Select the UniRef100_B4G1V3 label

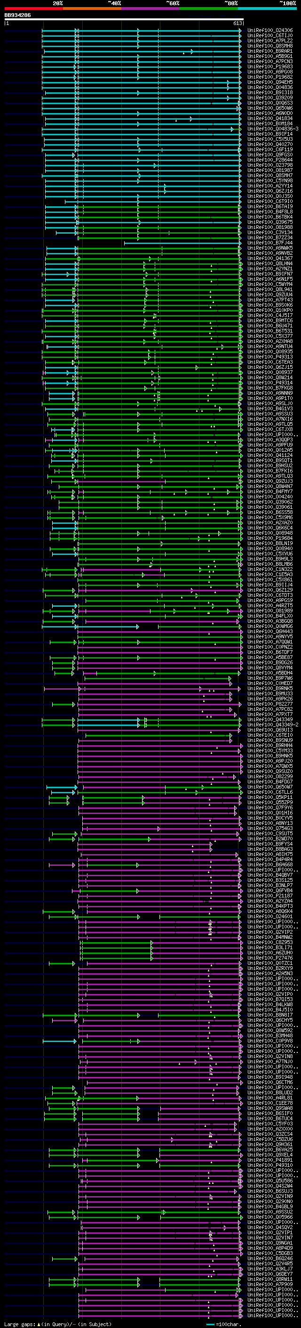click(x=270, y=408)
